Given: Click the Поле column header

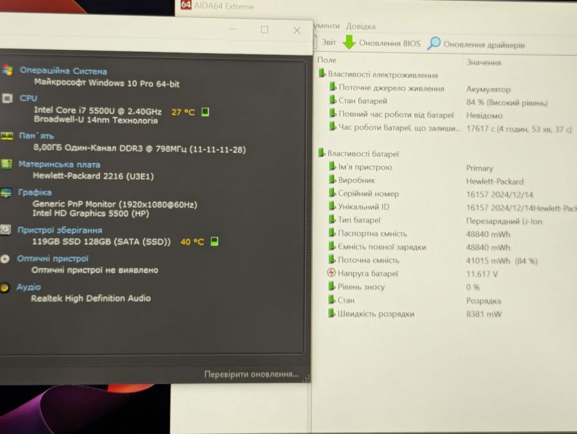Looking at the screenshot, I should pos(327,60).
